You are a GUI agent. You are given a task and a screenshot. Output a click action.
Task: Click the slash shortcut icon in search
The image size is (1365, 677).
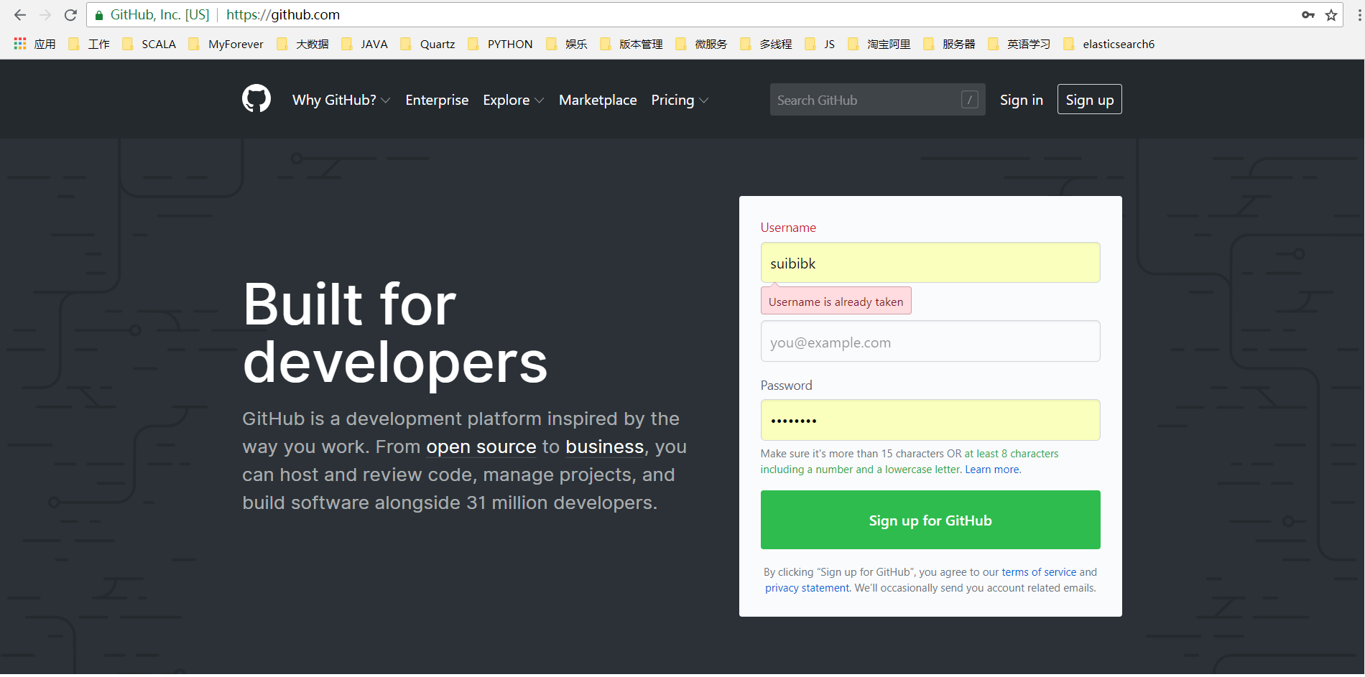tap(970, 100)
